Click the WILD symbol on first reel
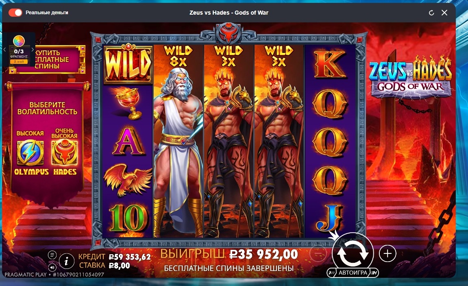This screenshot has height=286, width=468. [128, 63]
